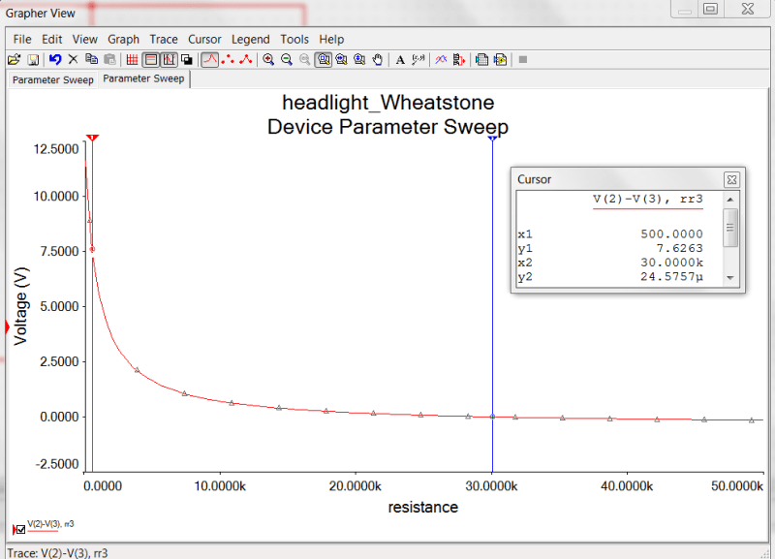Restore the original zoom level
Viewport: 775px width, 559px height.
(x=304, y=59)
